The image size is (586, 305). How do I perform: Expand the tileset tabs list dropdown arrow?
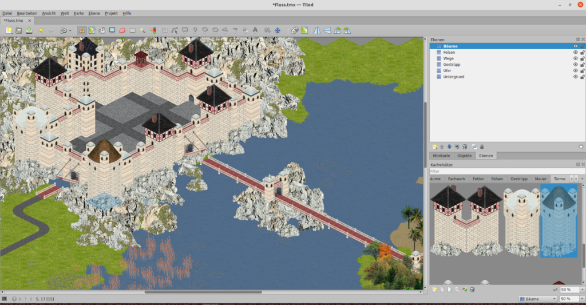[582, 179]
